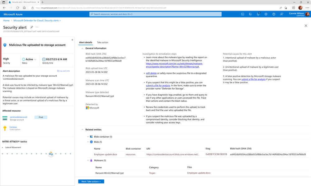
Task: Go back in browser
Action: (x=4, y=8)
